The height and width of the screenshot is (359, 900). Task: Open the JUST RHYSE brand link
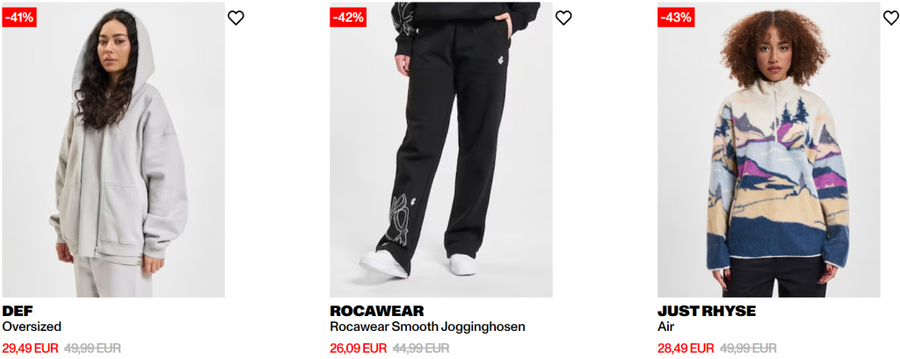[x=707, y=312]
